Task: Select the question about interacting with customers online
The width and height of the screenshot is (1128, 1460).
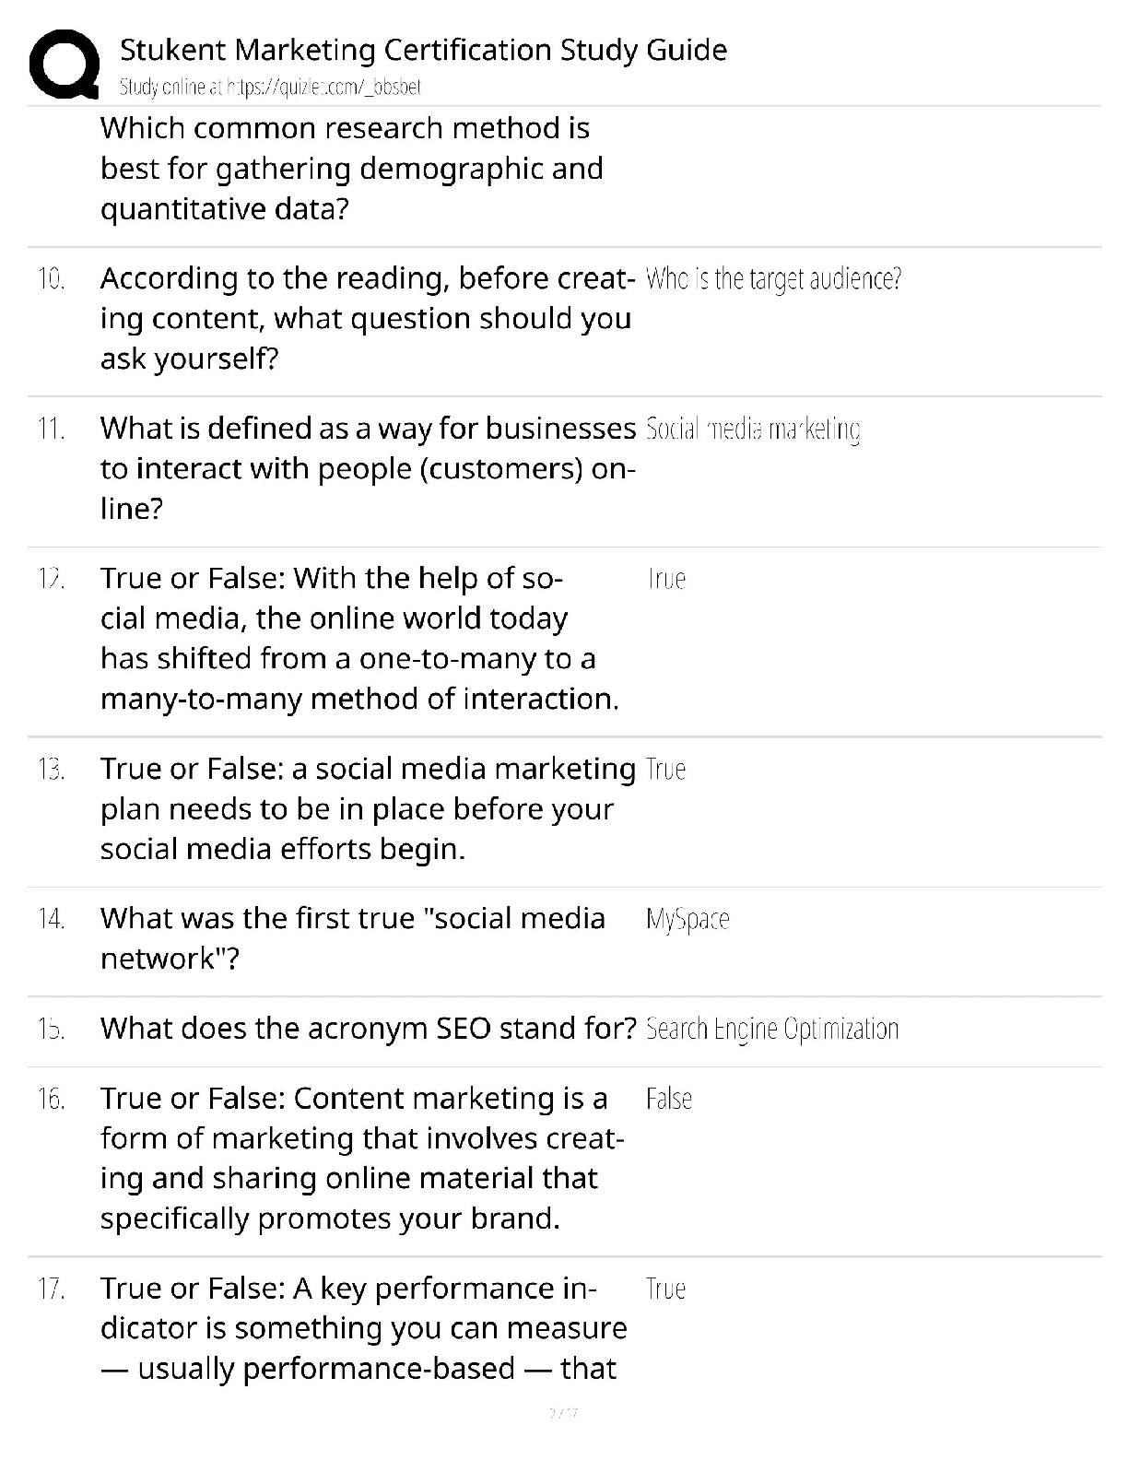Action: pyautogui.click(x=368, y=468)
